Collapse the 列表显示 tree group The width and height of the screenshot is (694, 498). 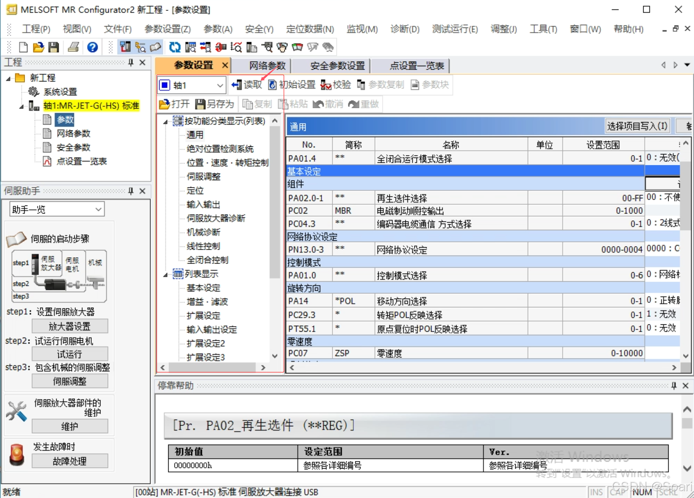165,275
